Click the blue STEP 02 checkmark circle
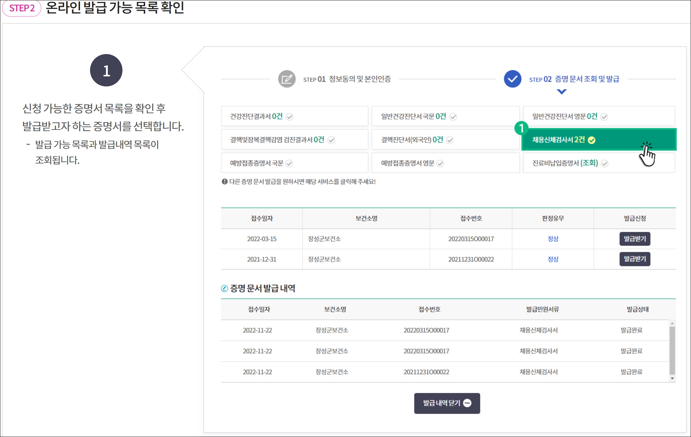The height and width of the screenshot is (437, 691). [x=512, y=79]
